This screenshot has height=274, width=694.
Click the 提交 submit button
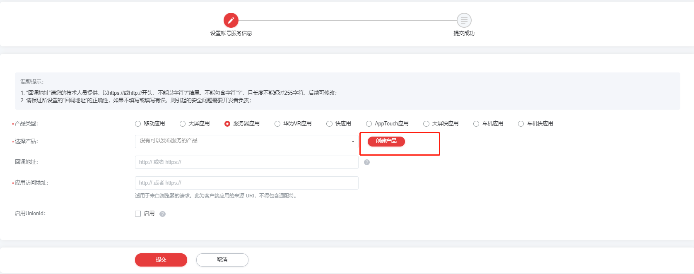tap(161, 260)
